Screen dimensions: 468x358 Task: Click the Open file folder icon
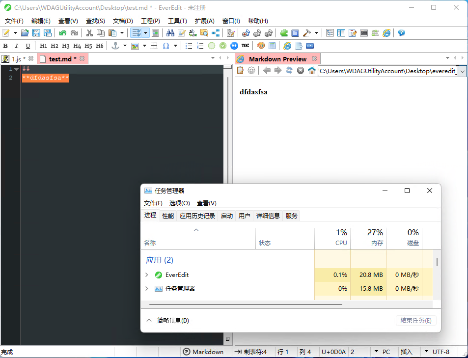[x=25, y=33]
